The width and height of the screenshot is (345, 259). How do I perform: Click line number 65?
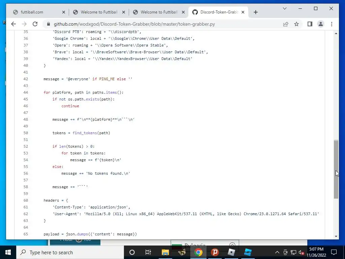pos(26,234)
